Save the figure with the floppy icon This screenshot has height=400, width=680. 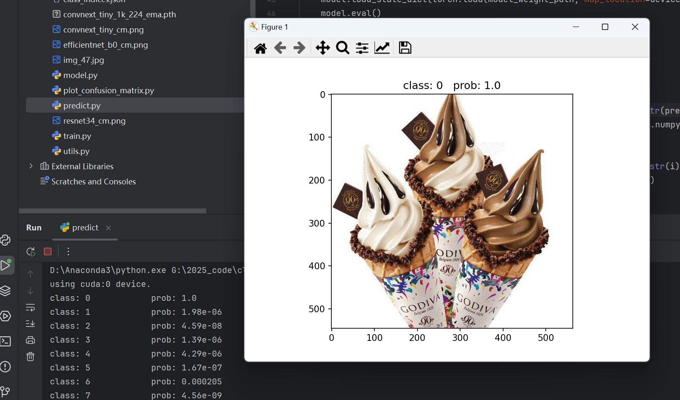pyautogui.click(x=405, y=48)
